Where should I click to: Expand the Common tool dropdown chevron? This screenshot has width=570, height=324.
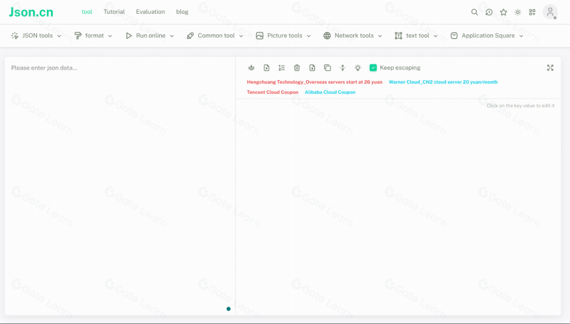click(x=241, y=36)
